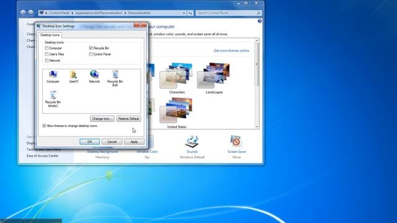This screenshot has height=223, width=397.
Task: Select the Landscapes theme
Action: click(x=214, y=79)
